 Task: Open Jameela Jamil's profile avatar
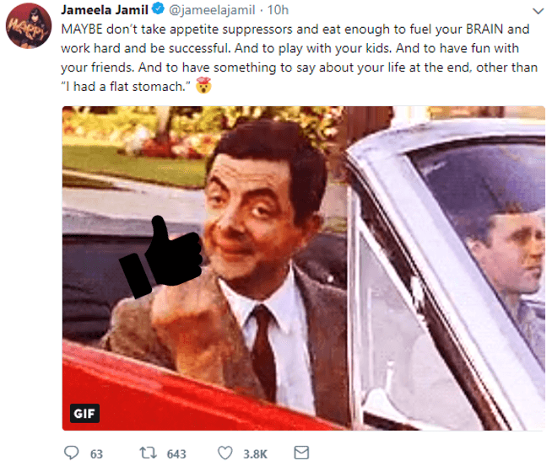click(29, 25)
